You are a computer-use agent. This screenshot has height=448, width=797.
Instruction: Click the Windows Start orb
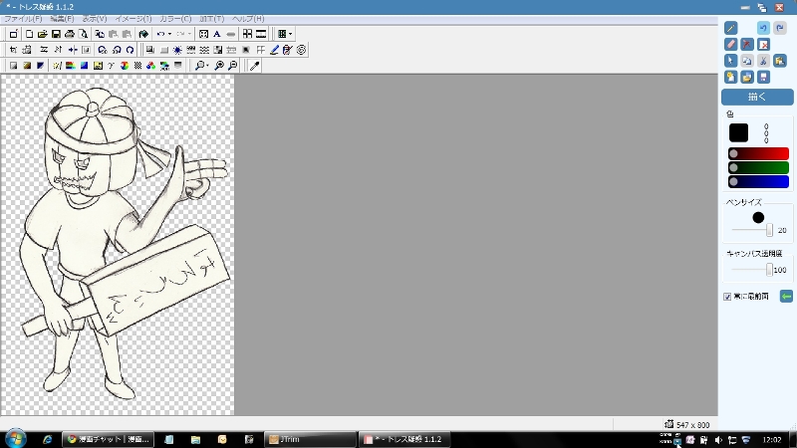(15, 438)
